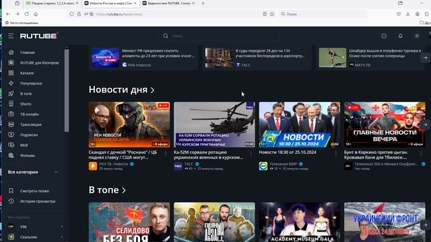This screenshot has width=431, height=242.
Task: Reload the page
Action: pos(26,14)
